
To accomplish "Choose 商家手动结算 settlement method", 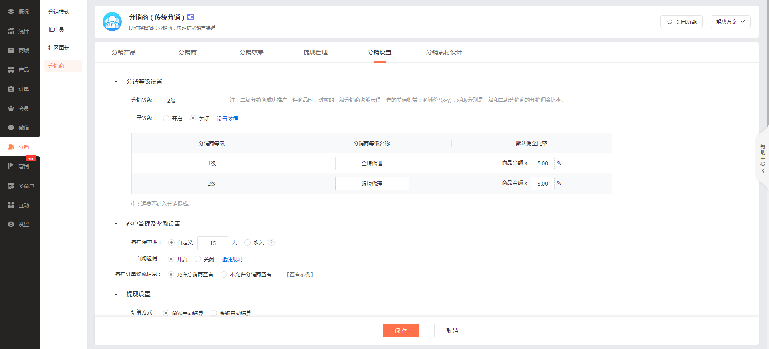I will pos(166,313).
